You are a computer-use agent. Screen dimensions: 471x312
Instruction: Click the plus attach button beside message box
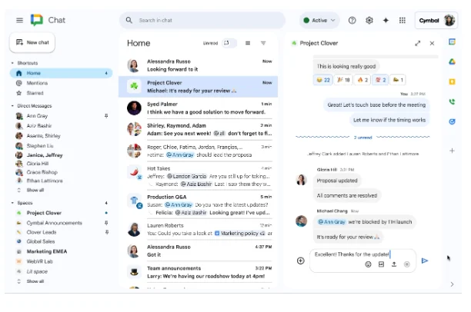[300, 261]
